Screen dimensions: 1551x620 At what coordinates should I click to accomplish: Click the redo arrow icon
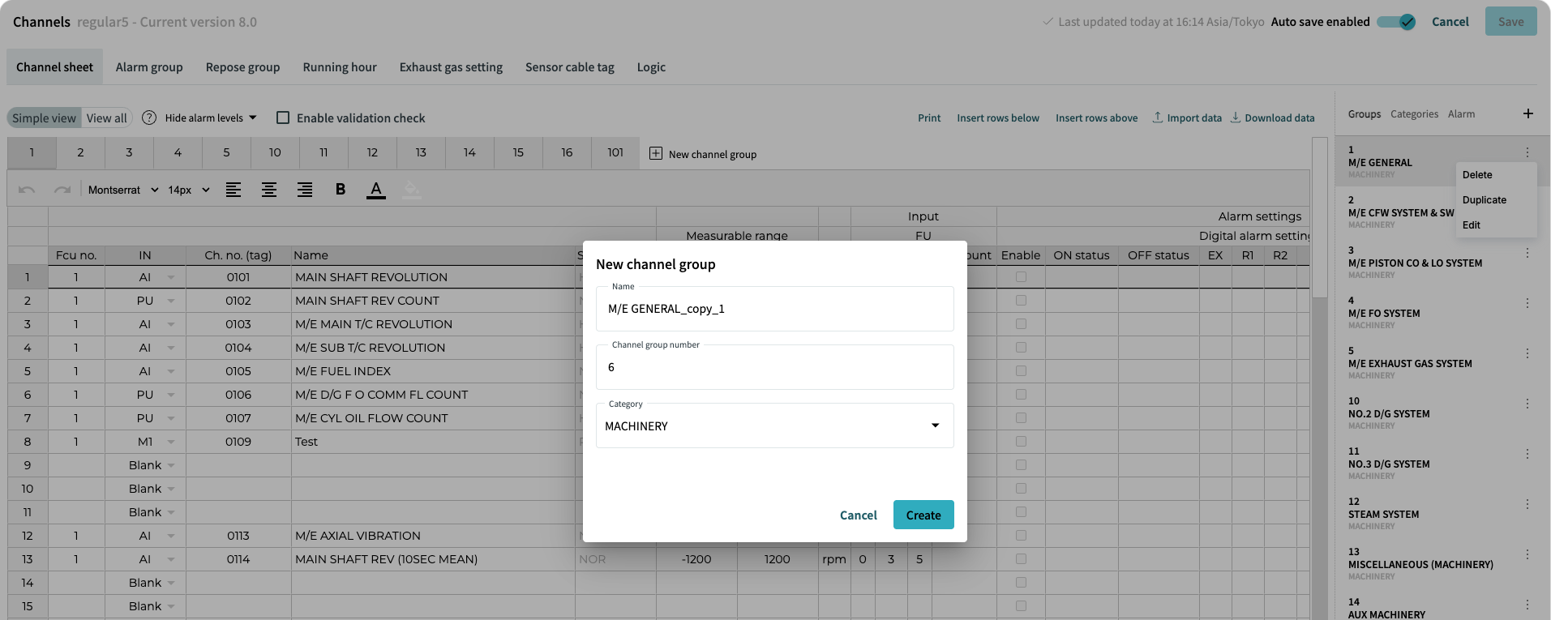[x=62, y=190]
